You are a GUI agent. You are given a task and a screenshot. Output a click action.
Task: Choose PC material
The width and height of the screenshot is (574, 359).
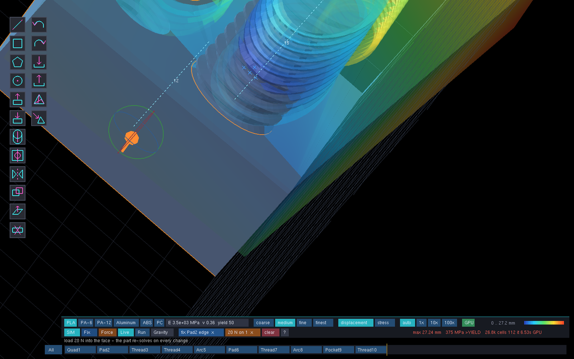[160, 323]
